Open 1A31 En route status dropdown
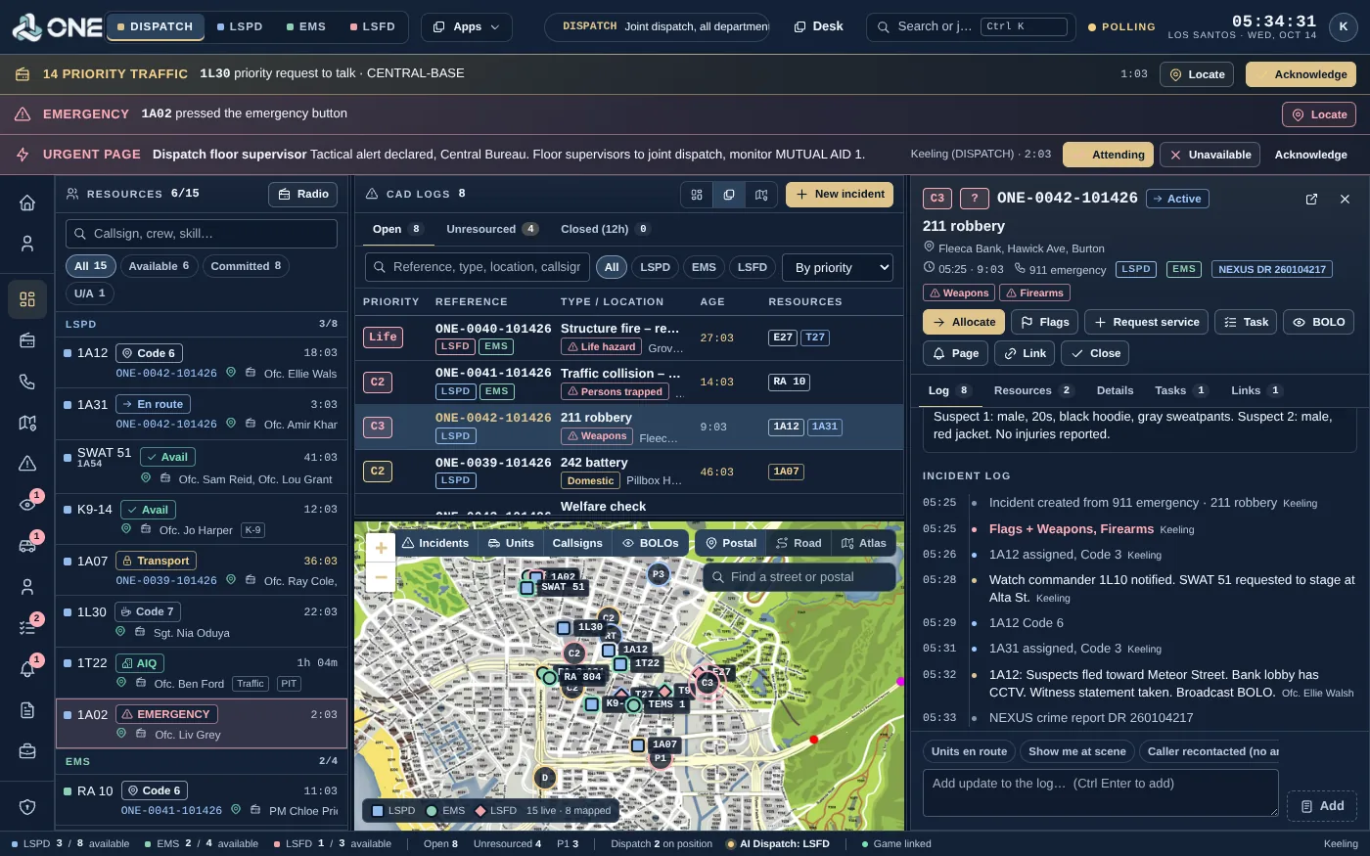This screenshot has height=856, width=1370. pyautogui.click(x=153, y=404)
